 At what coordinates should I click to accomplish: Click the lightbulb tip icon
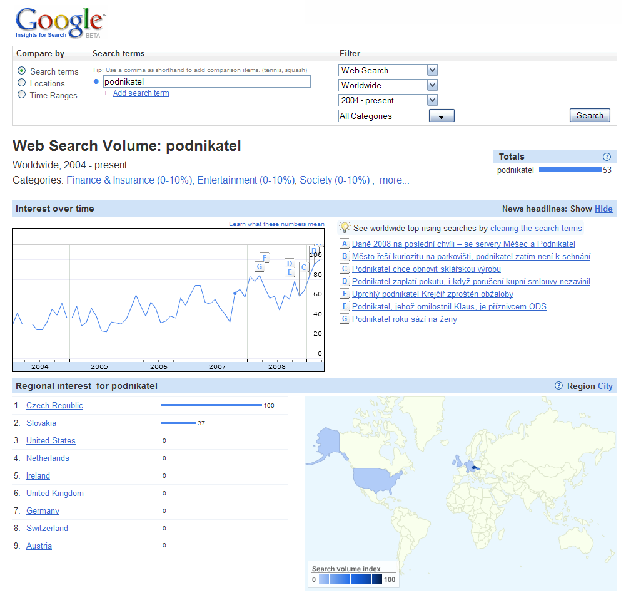[344, 227]
